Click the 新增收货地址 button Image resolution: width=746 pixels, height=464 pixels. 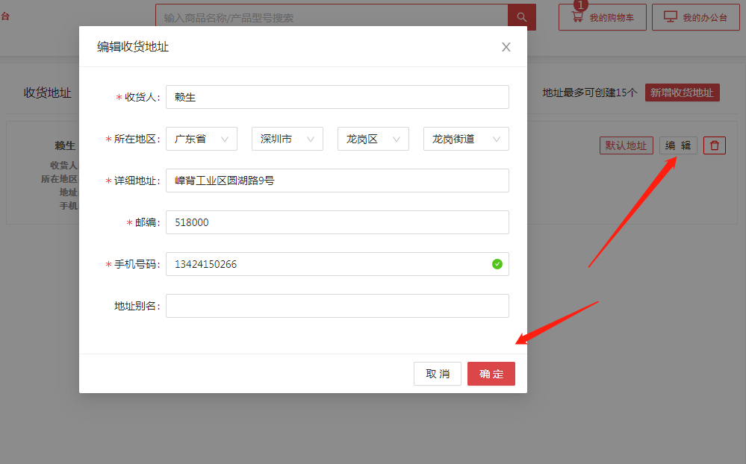click(682, 93)
